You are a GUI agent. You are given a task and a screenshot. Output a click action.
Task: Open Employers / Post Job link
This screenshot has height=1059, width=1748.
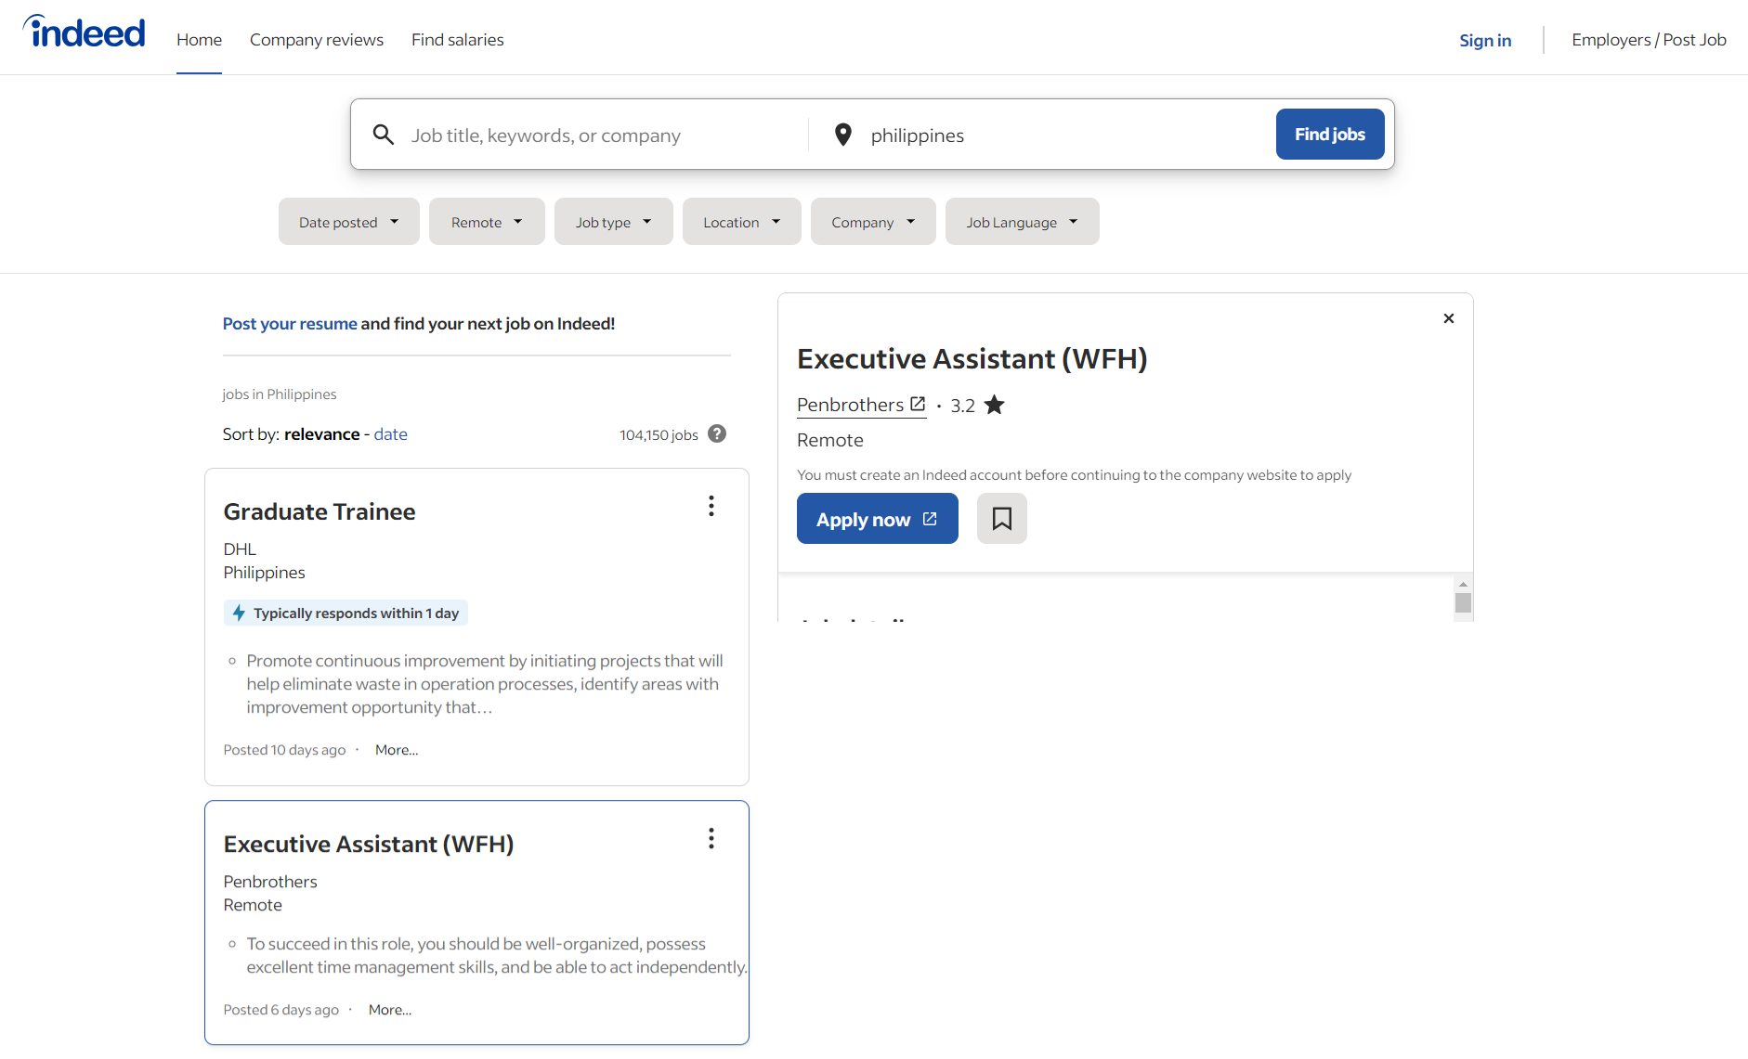[x=1649, y=40]
